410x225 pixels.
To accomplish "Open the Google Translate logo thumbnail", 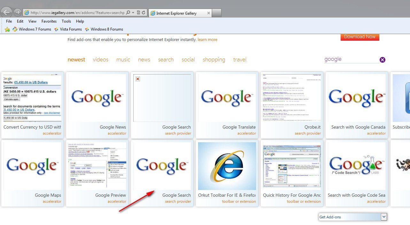I will click(227, 98).
